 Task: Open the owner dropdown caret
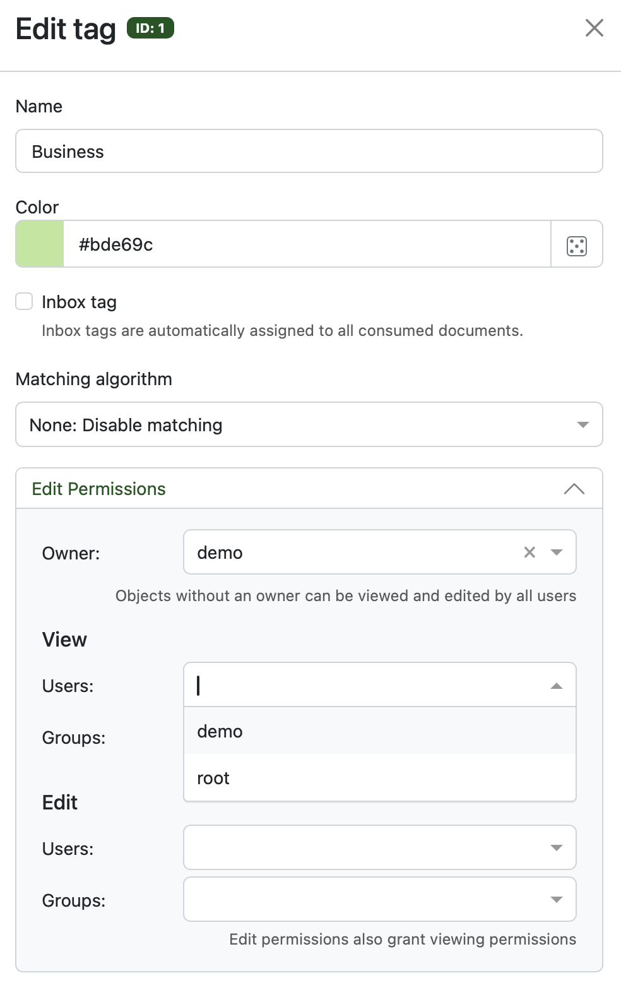point(556,552)
